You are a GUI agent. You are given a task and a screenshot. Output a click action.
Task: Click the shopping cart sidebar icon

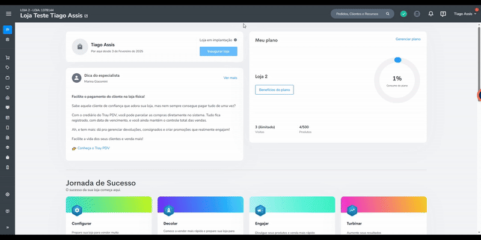(8, 58)
